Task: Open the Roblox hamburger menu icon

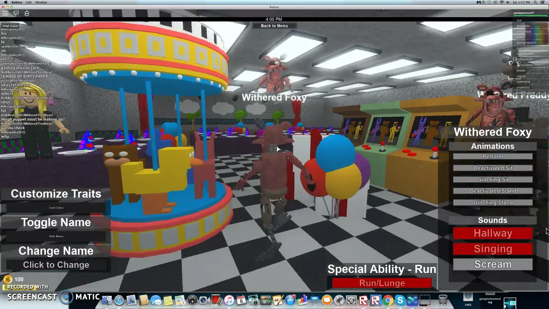Action: tap(5, 13)
